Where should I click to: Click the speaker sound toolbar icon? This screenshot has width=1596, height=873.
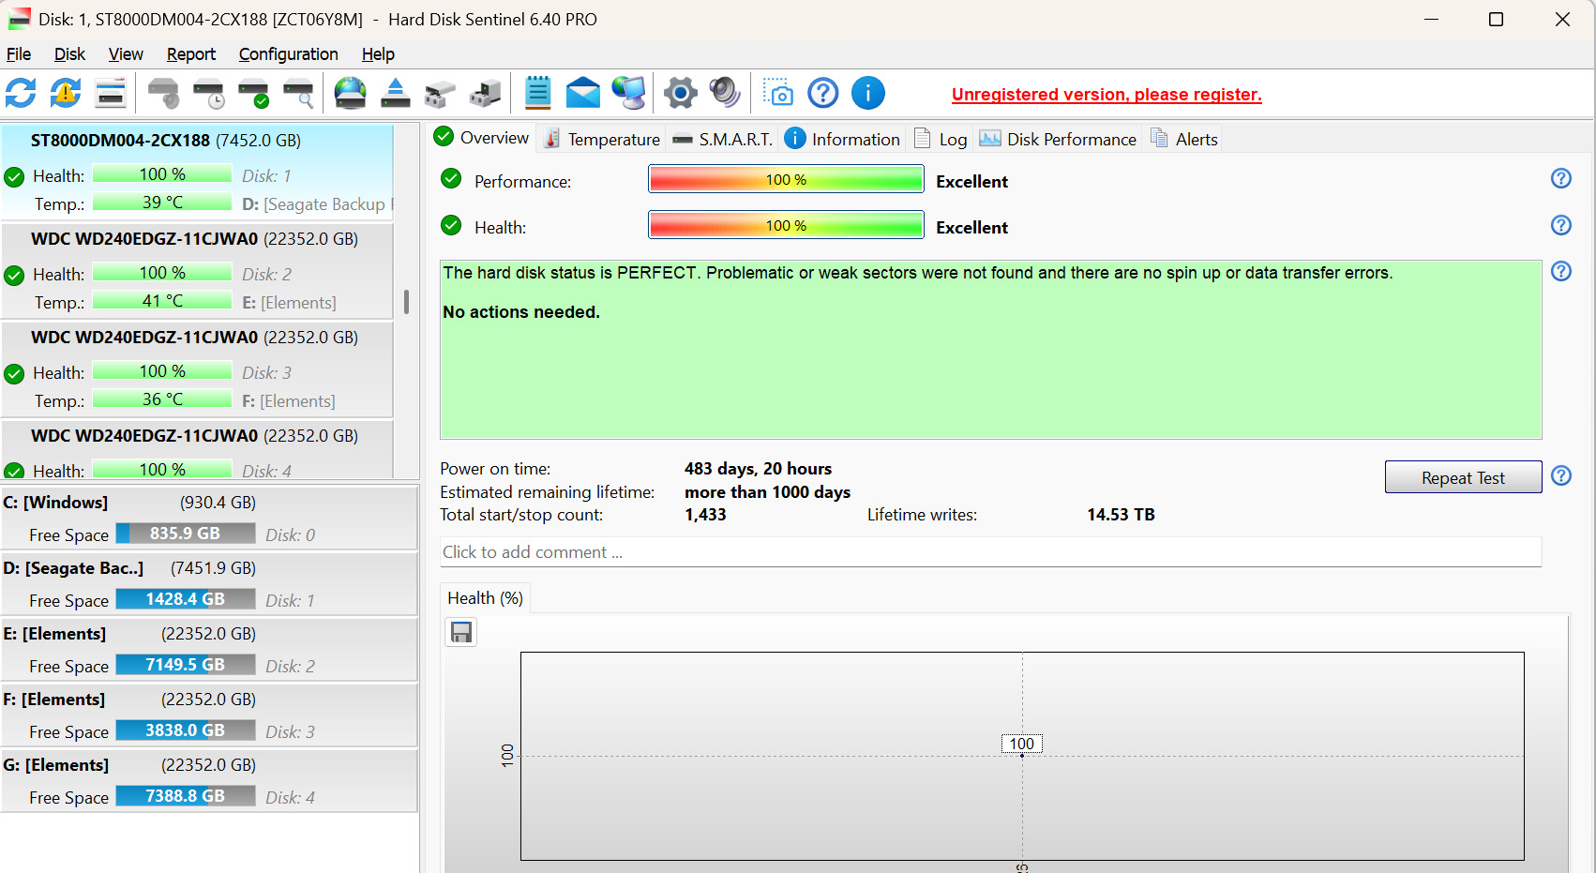pyautogui.click(x=725, y=93)
